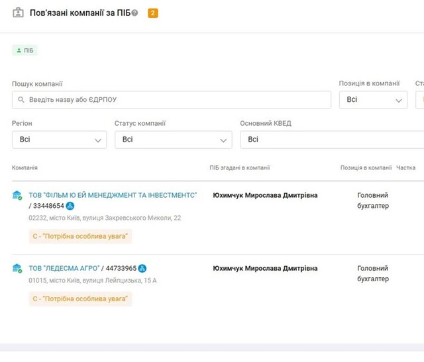Screen dimensions: 424x362
Task: Click address 02232, місто Київ, вулиця Закревського Миколи
Action: 105,218
